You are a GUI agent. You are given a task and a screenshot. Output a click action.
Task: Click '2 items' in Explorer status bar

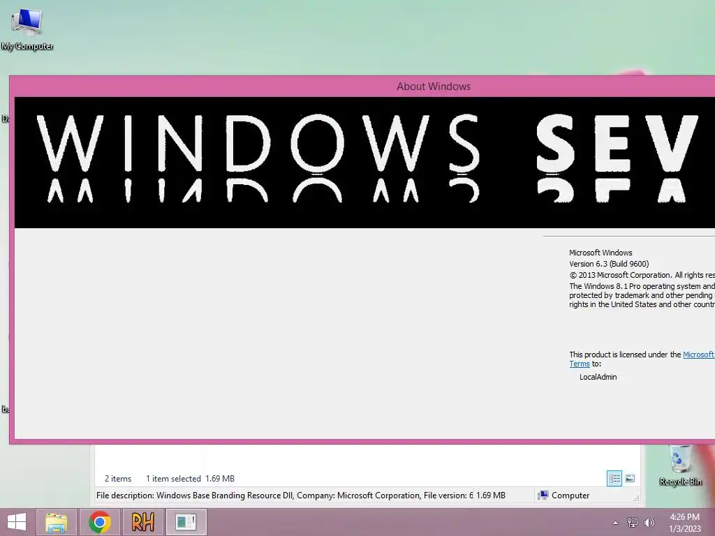tap(117, 479)
